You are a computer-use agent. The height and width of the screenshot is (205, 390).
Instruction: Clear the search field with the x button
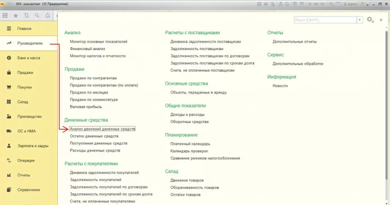[360, 20]
